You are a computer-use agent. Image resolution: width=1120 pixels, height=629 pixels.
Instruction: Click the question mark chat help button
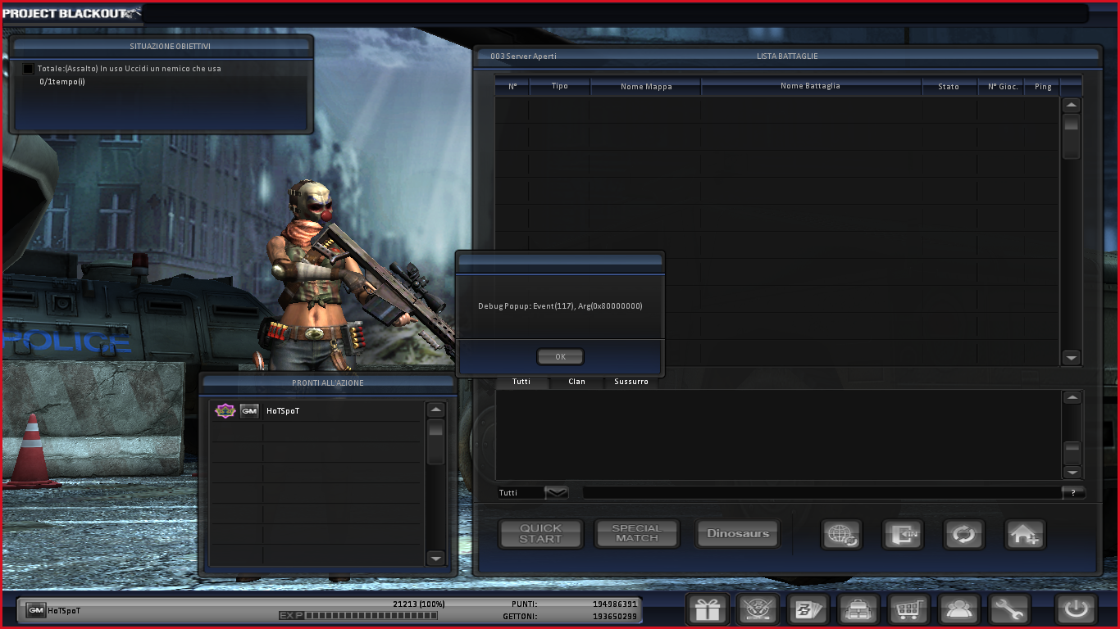(x=1073, y=493)
